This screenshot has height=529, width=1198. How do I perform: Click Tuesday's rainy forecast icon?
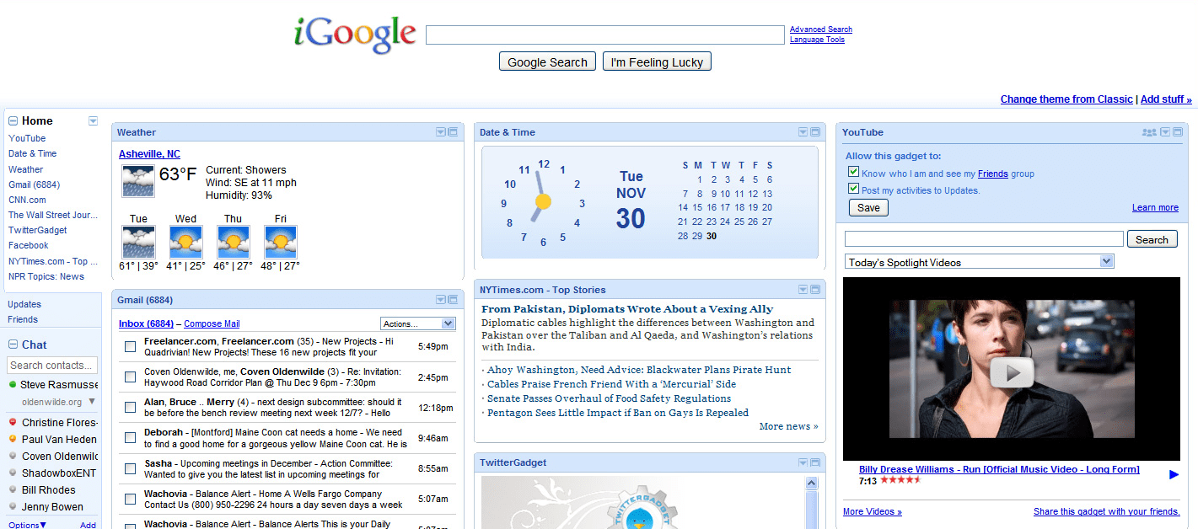(138, 243)
